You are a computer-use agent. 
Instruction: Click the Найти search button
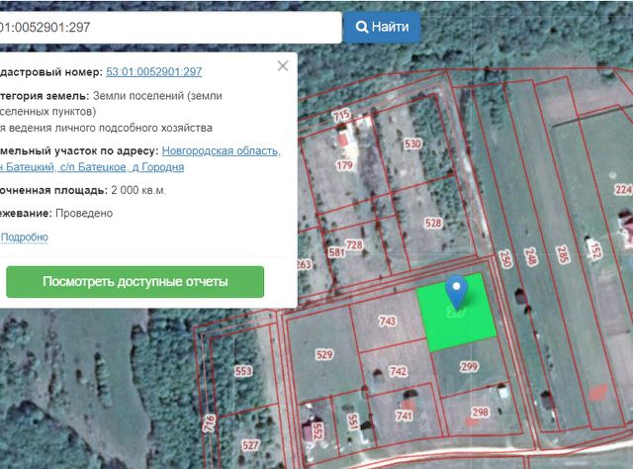click(x=382, y=27)
